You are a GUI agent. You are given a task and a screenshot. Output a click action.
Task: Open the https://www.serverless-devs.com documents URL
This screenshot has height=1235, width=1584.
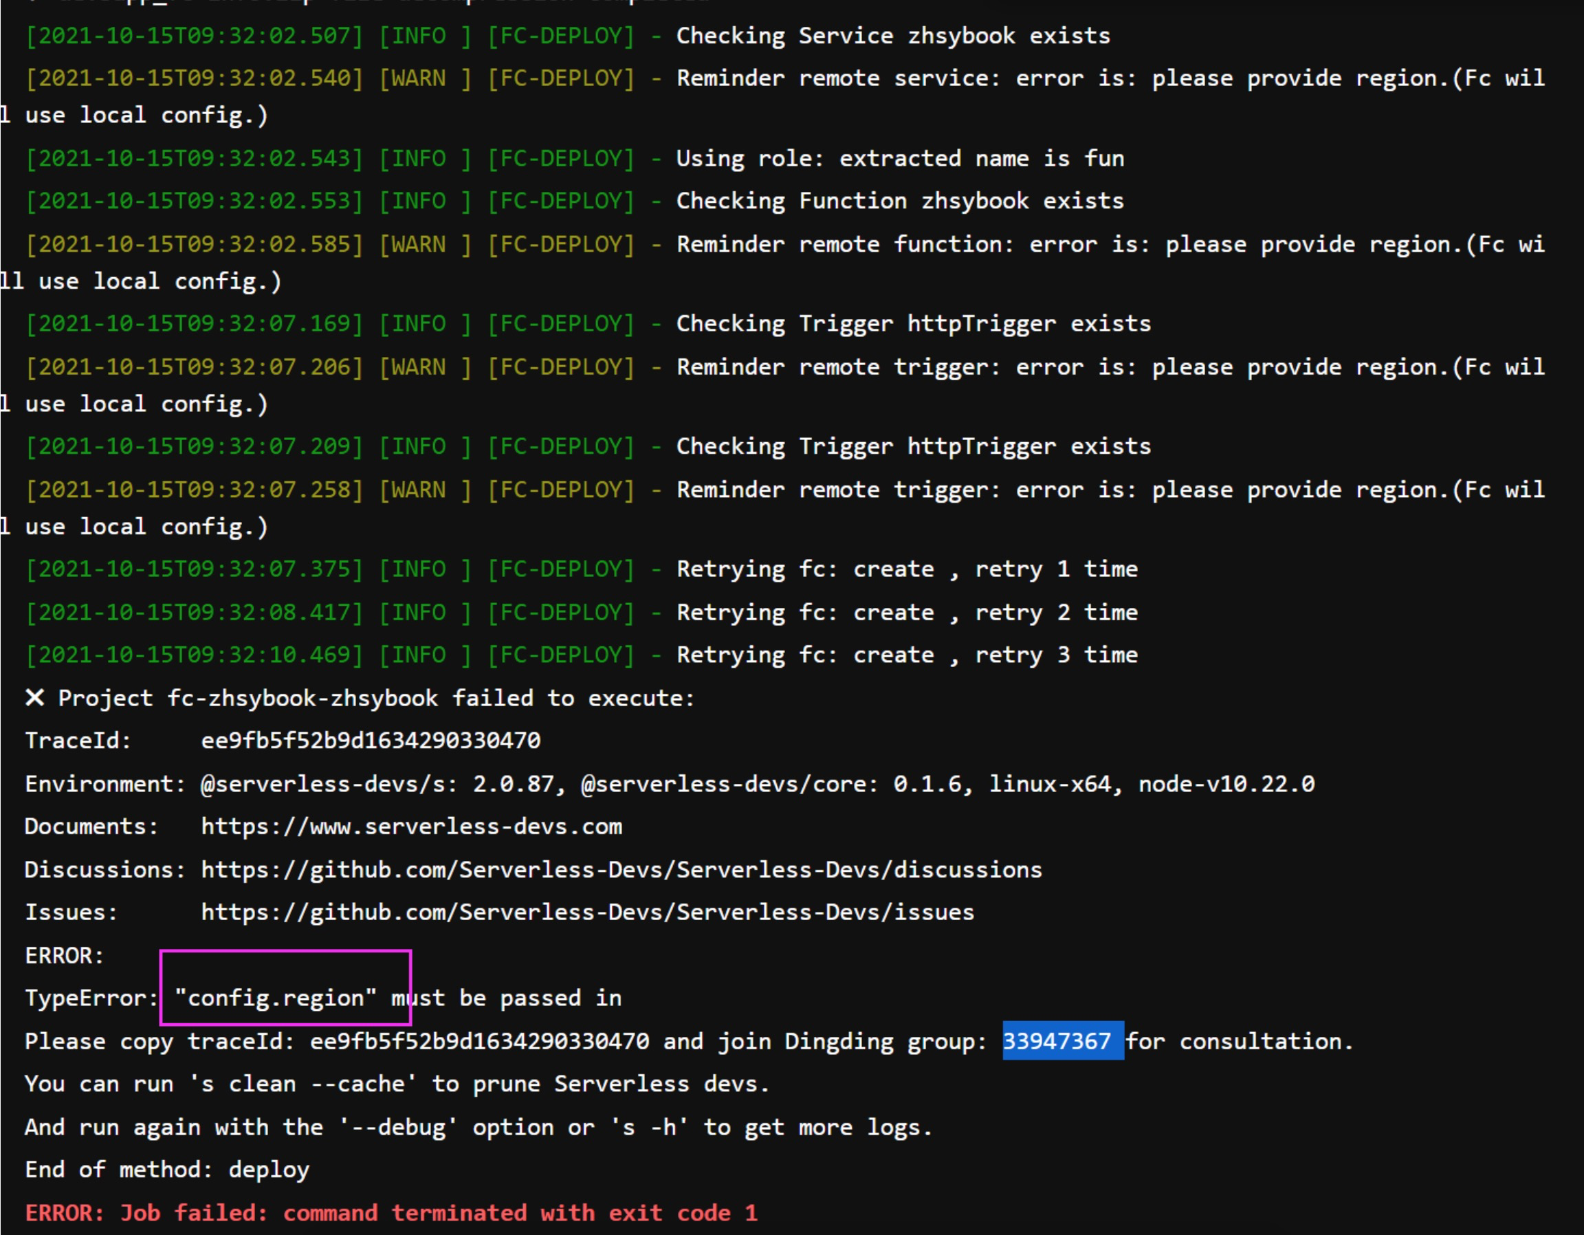point(411,827)
